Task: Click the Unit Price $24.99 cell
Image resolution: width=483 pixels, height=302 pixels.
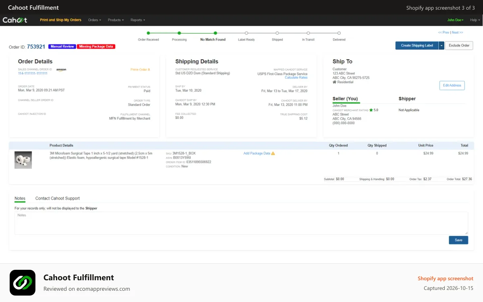Action: [x=428, y=153]
